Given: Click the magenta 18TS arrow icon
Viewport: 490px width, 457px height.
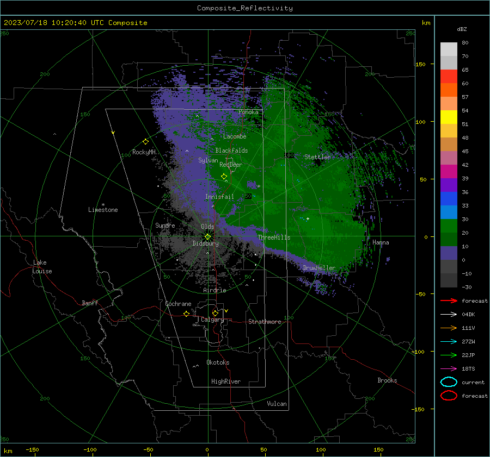Looking at the screenshot, I should tap(449, 368).
